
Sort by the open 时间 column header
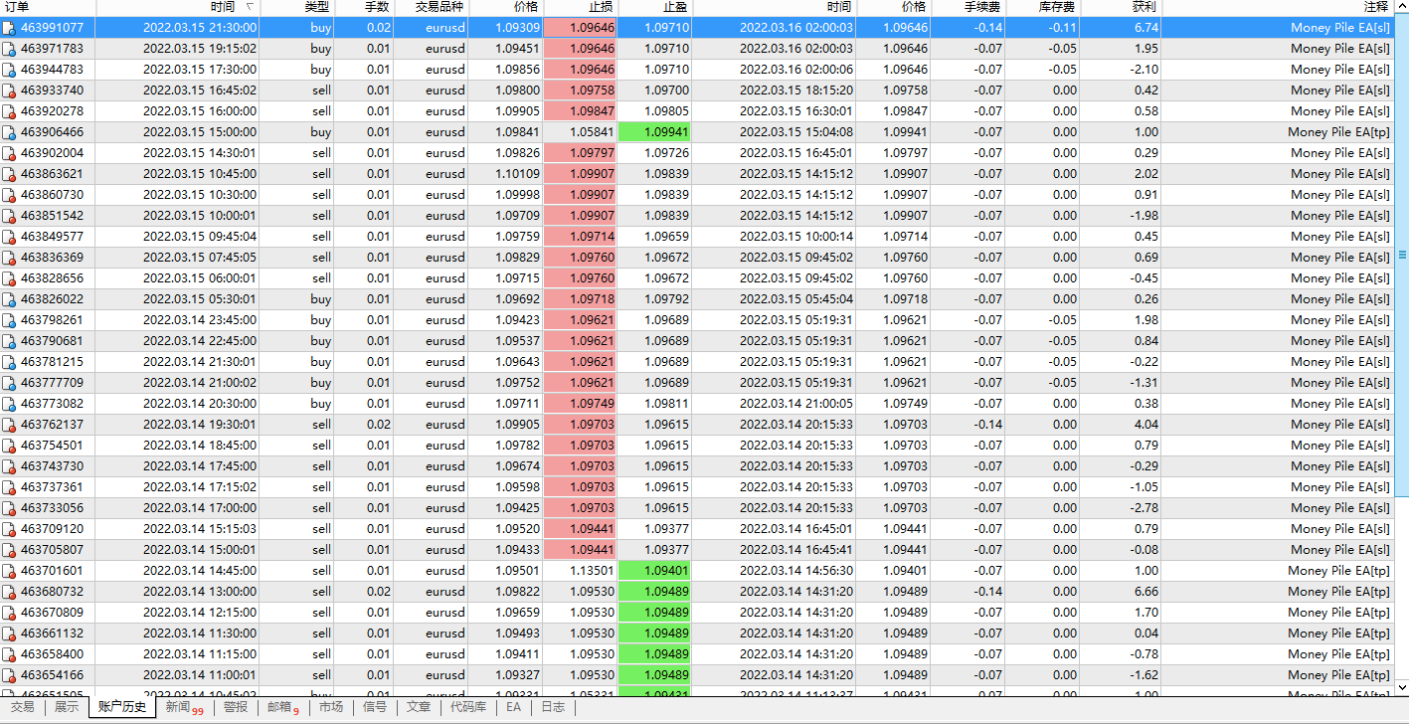177,7
